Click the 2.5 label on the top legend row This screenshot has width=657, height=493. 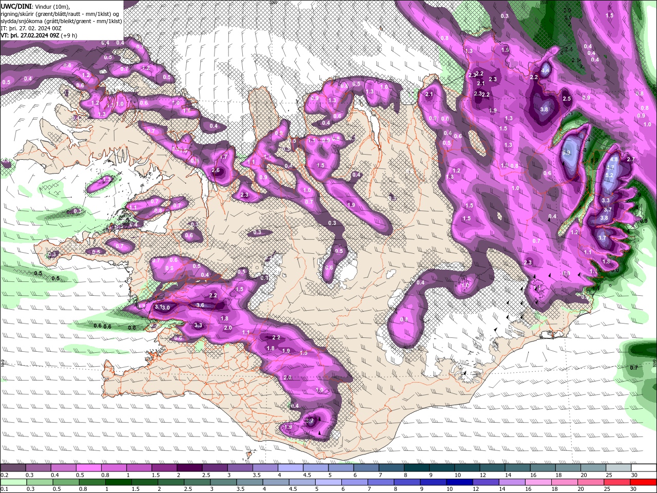tap(206, 475)
